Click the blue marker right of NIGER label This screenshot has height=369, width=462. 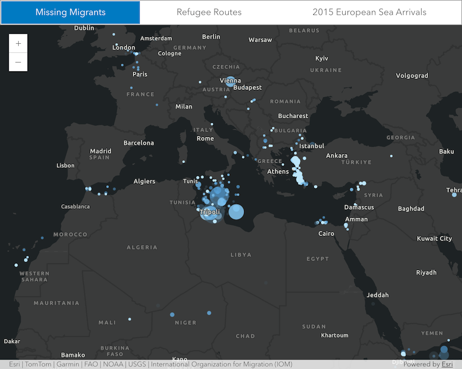pos(209,313)
